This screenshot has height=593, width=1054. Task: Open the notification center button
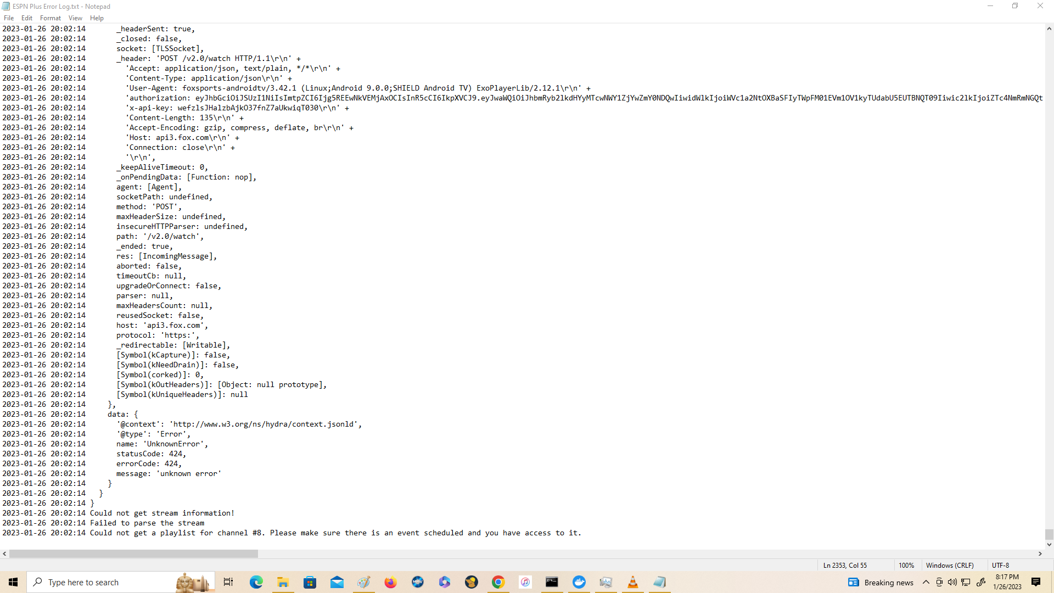pos(1036,582)
